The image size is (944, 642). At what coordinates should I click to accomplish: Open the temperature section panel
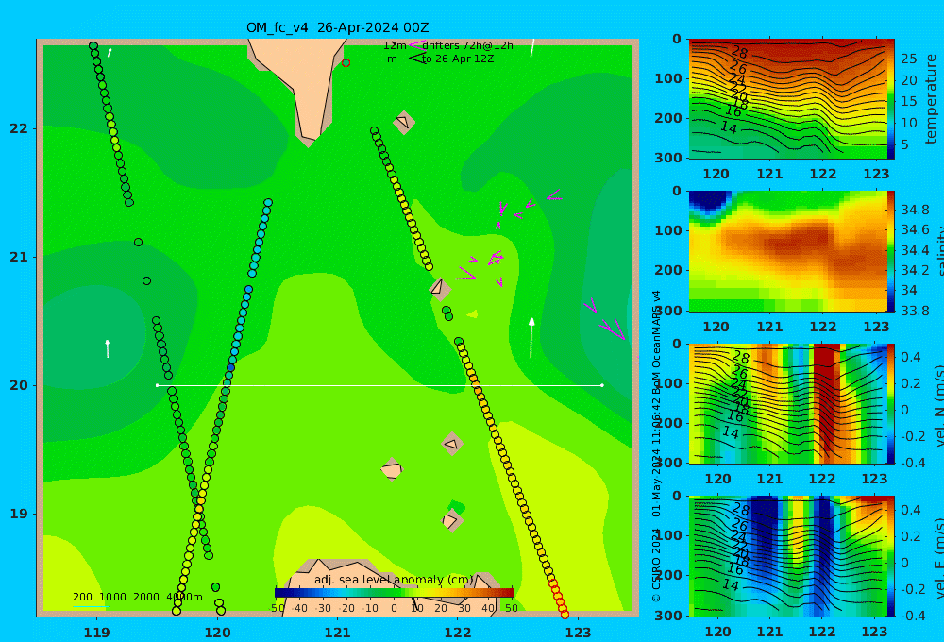coord(787,99)
